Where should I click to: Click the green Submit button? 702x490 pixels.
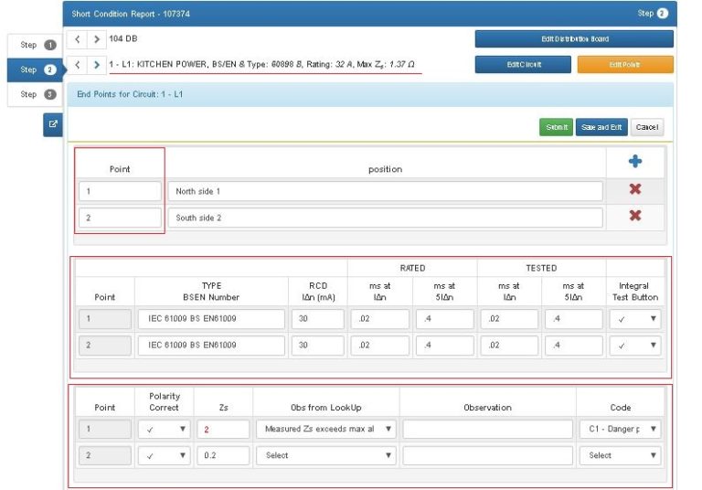pos(556,128)
